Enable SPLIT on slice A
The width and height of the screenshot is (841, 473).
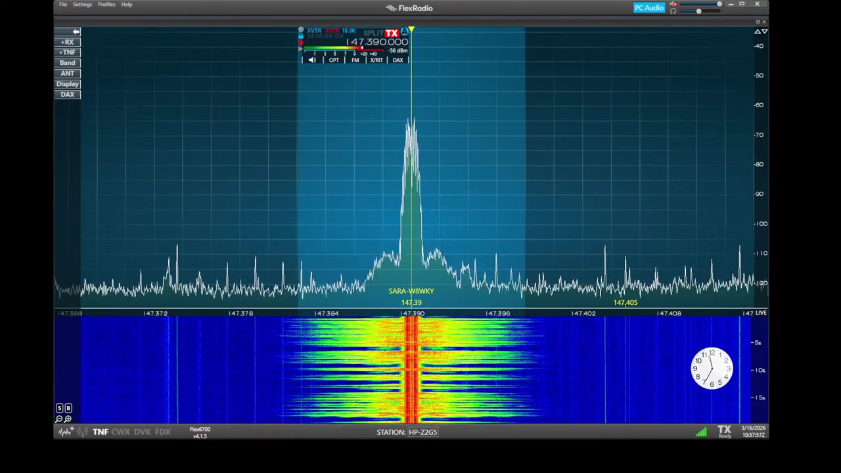click(373, 33)
